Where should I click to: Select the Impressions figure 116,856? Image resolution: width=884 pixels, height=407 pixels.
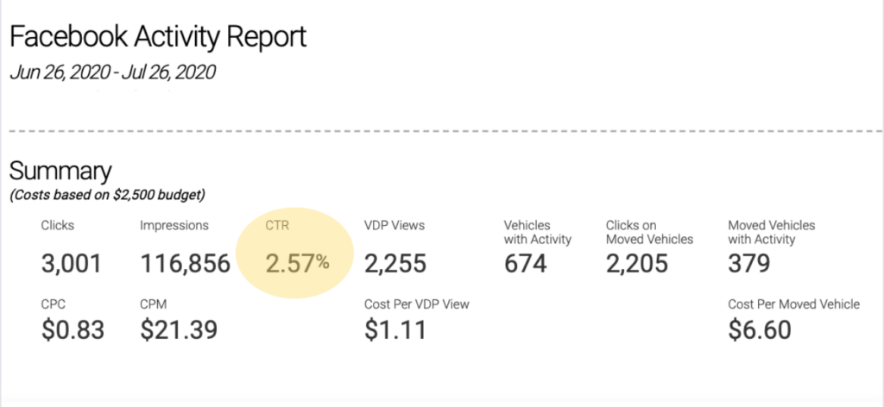186,264
